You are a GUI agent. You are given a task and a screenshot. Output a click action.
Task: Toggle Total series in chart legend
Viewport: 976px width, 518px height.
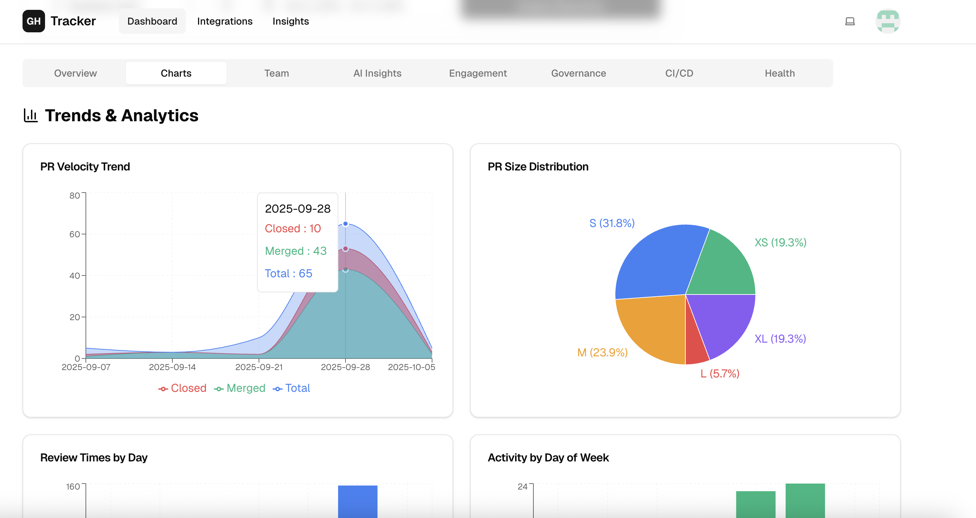point(297,388)
